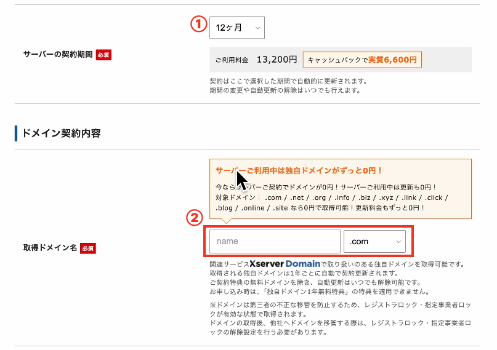Image resolution: width=497 pixels, height=350 pixels.
Task: Select the キャッシュバックで実質6,600円 badge
Action: tap(362, 60)
